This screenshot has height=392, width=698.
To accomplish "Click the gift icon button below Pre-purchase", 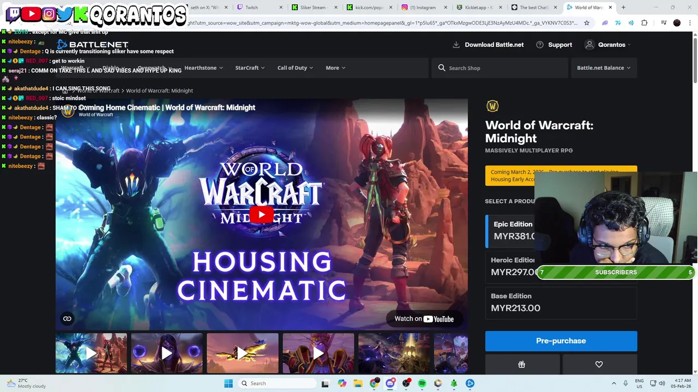I will pos(522,364).
